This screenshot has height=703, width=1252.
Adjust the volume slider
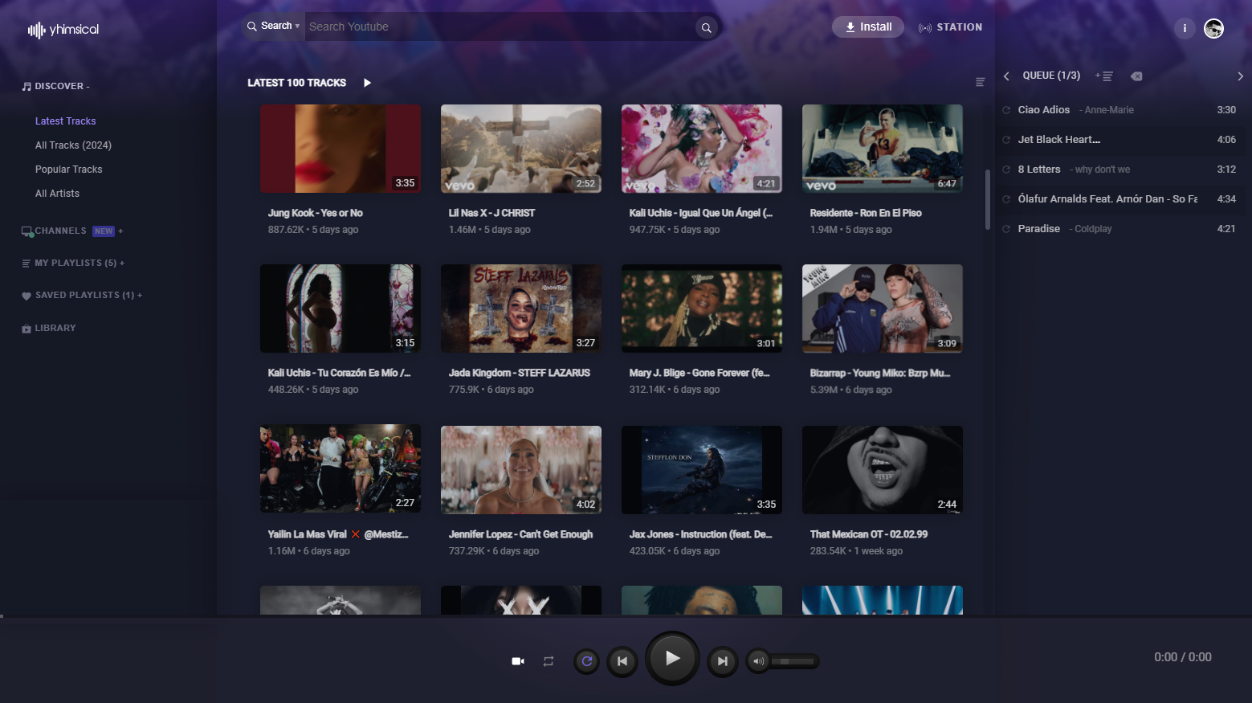[793, 661]
